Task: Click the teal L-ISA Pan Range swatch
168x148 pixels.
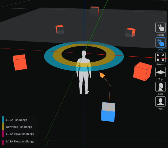Action: 3,120
